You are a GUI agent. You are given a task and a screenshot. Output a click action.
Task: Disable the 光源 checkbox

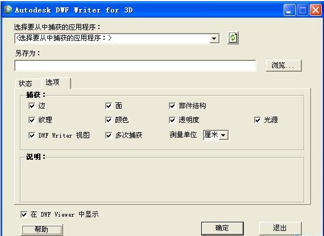pyautogui.click(x=257, y=120)
